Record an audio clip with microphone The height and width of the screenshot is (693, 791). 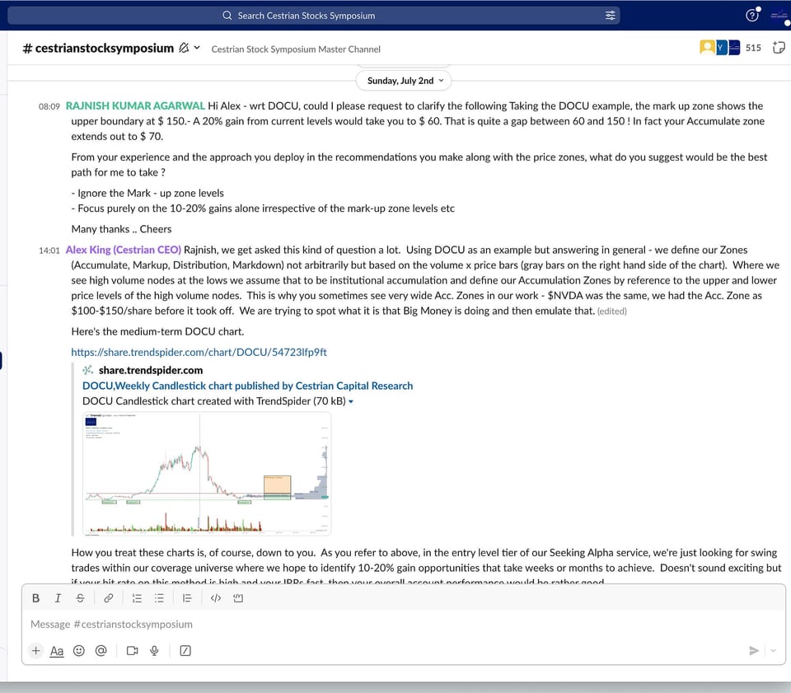154,651
